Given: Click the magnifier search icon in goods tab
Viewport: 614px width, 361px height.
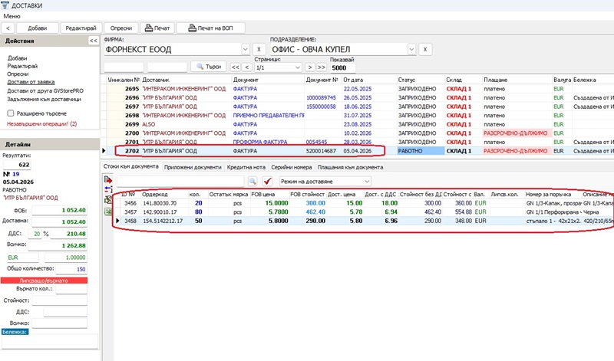Looking at the screenshot, I should coord(252,181).
